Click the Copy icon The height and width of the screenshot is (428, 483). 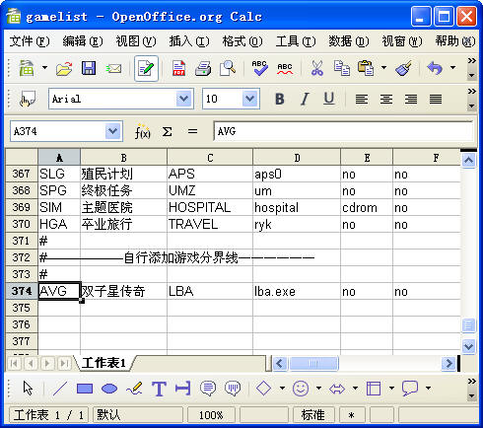342,68
